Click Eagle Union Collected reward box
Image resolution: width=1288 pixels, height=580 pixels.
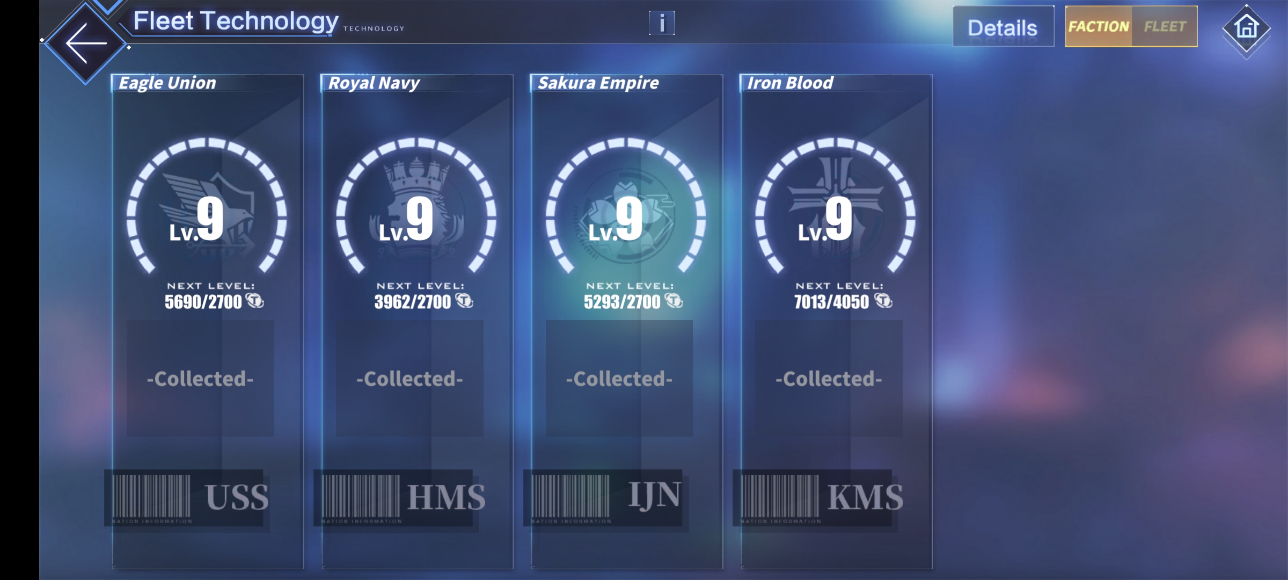[x=200, y=378]
